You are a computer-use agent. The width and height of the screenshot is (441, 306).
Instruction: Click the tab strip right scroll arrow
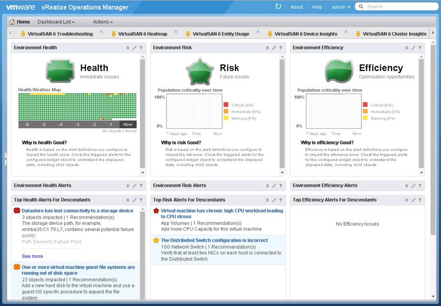pyautogui.click(x=433, y=33)
